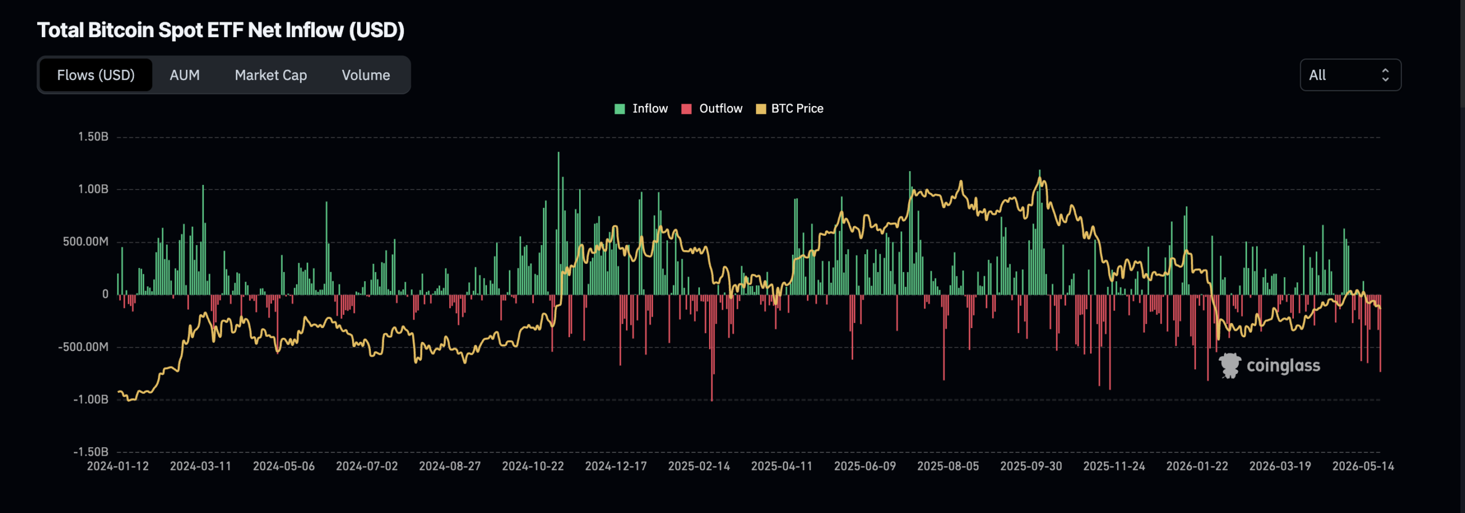1465x513 pixels.
Task: Click the 1.50B y-axis label
Action: (x=93, y=137)
